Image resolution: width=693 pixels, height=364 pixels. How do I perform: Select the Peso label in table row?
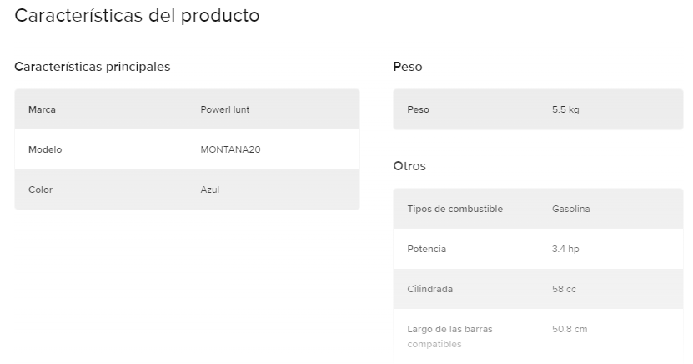418,109
